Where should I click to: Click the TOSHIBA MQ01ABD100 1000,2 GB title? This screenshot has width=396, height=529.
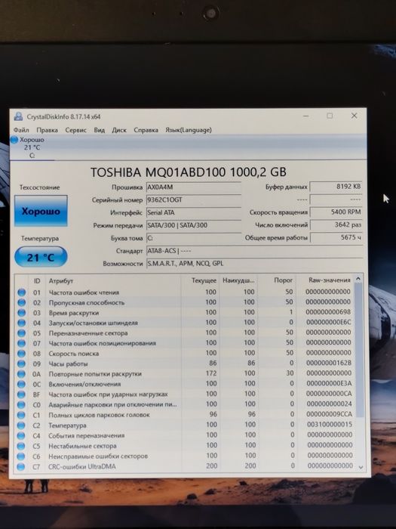coord(189,172)
